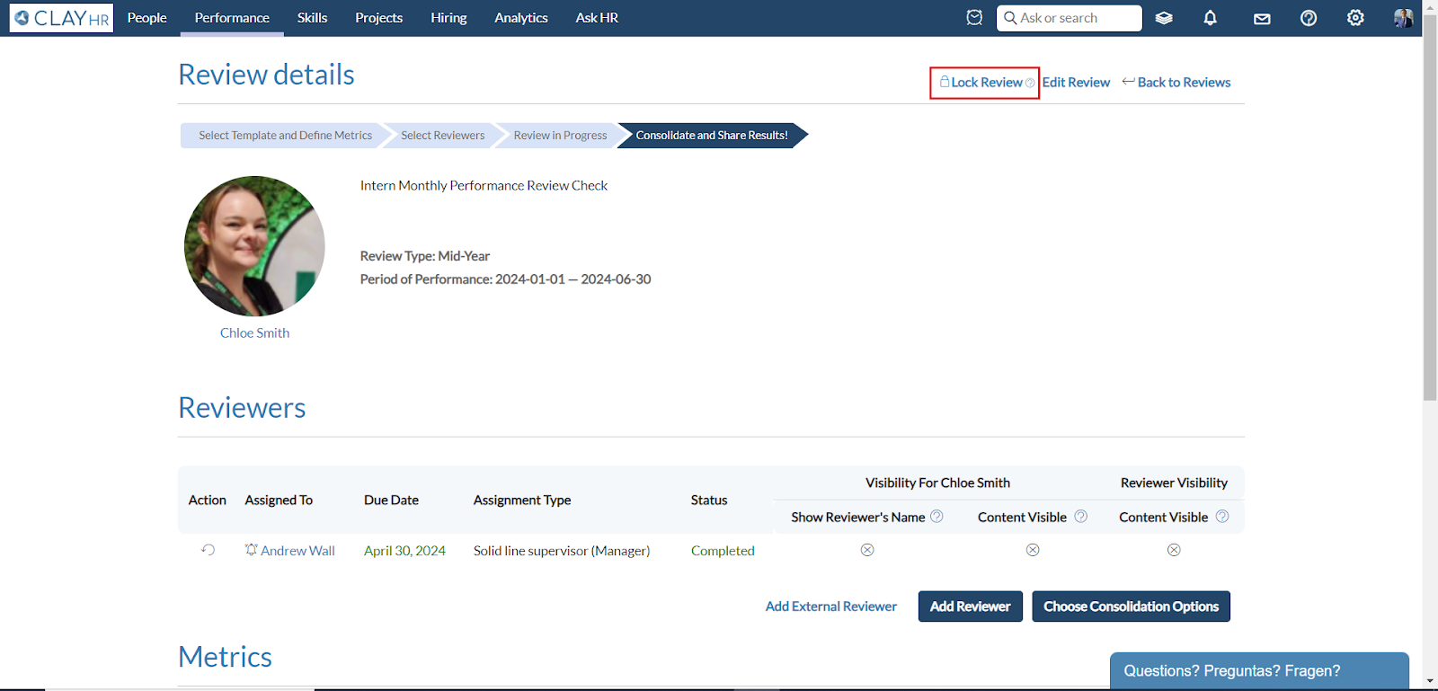The width and height of the screenshot is (1438, 691).
Task: Click help icon next to Reviewer Visibility Content Visible
Action: click(x=1222, y=516)
